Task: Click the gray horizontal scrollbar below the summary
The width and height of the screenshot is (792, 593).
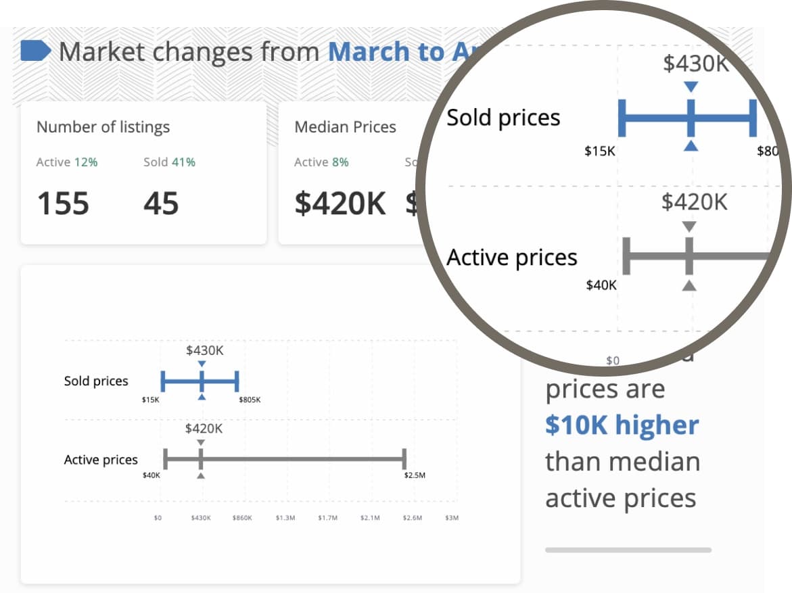Action: (628, 550)
